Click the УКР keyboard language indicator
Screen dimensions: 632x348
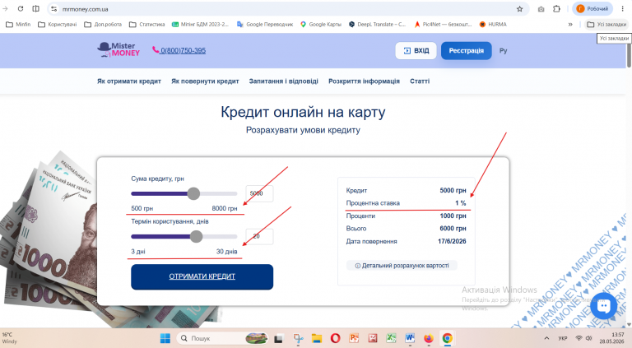tap(563, 338)
